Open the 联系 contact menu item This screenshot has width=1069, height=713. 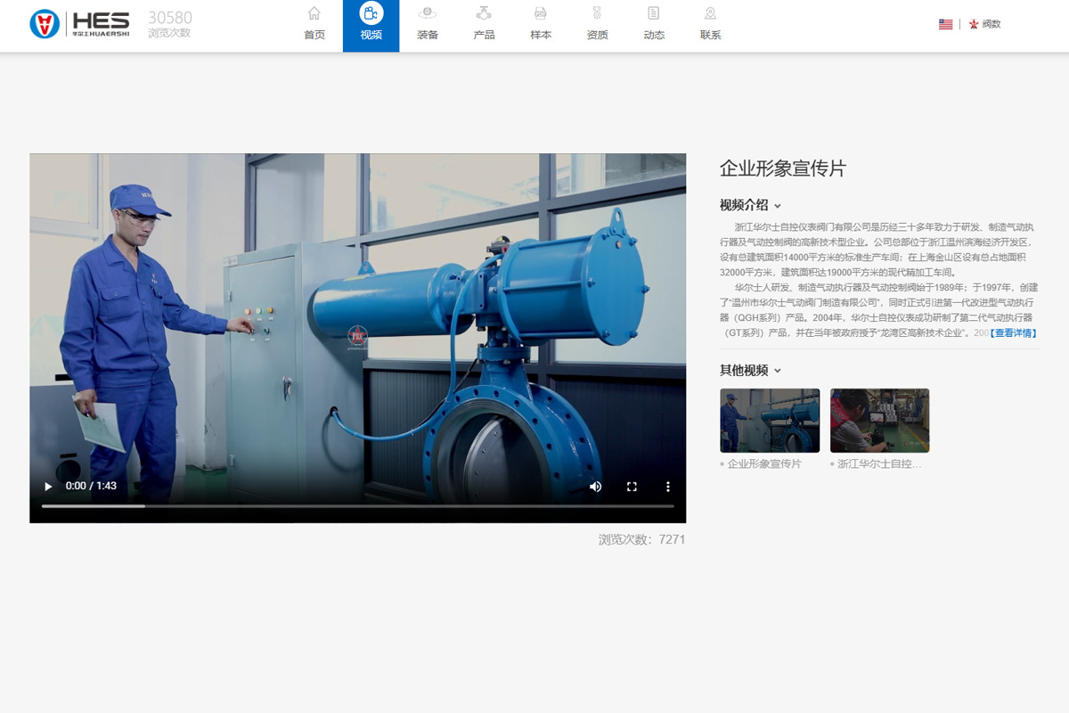point(710,25)
